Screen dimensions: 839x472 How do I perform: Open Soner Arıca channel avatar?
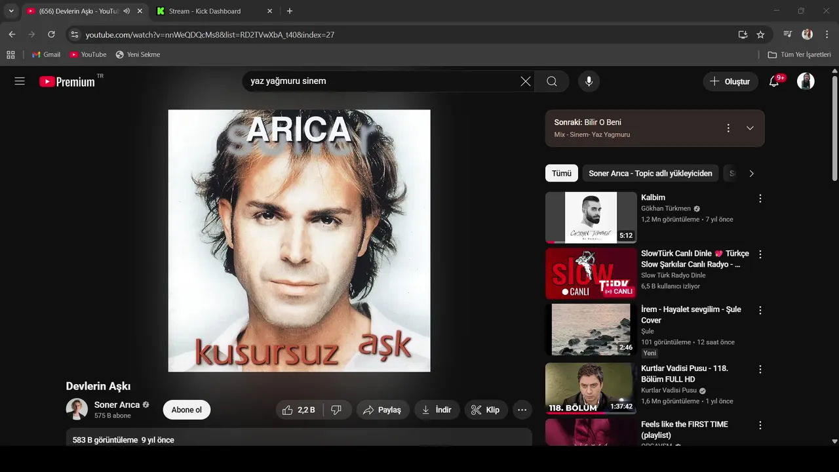tap(77, 409)
